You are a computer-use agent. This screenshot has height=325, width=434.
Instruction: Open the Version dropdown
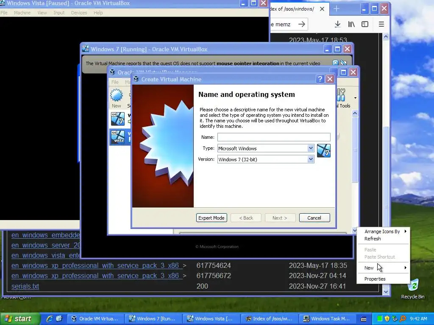coord(311,159)
